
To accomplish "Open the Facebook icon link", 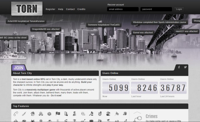I will 179,67.
